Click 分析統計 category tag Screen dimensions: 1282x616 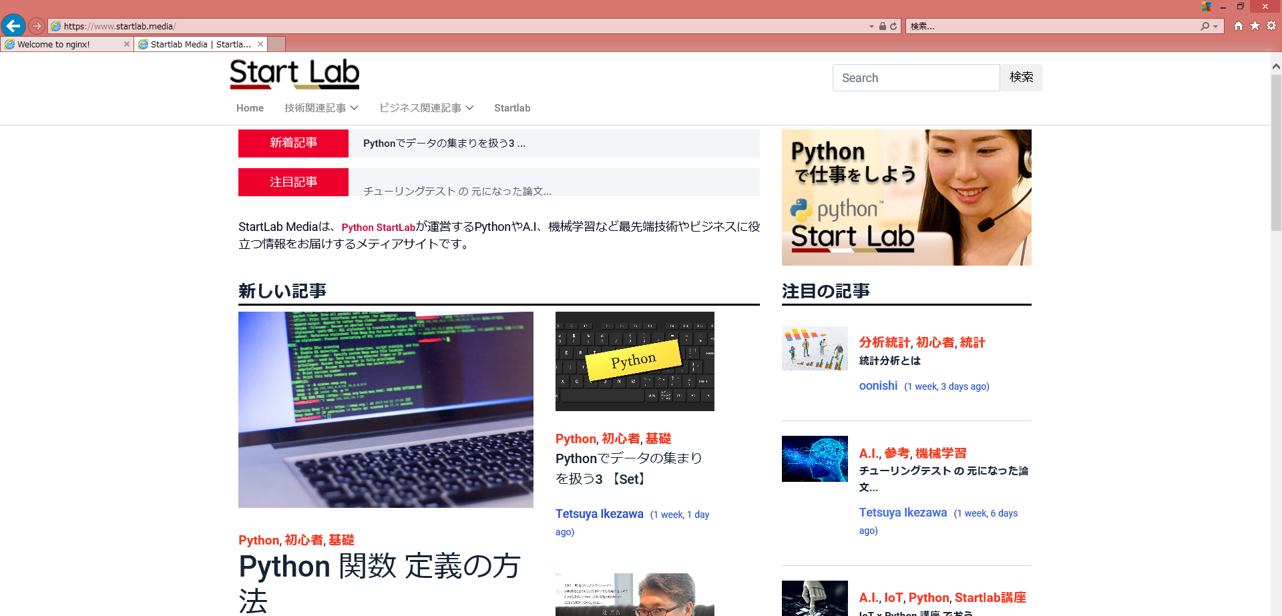click(x=884, y=342)
